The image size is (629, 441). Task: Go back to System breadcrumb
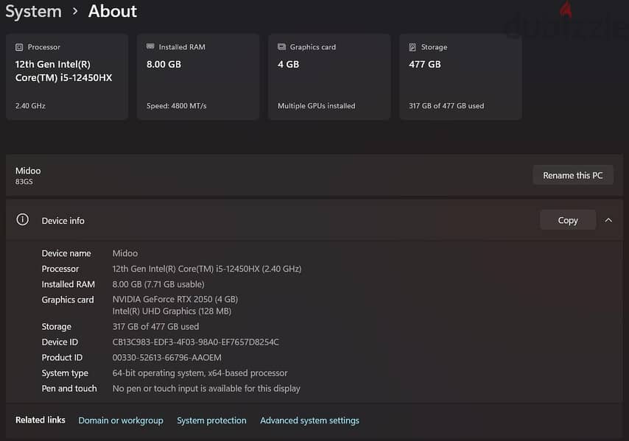click(33, 11)
